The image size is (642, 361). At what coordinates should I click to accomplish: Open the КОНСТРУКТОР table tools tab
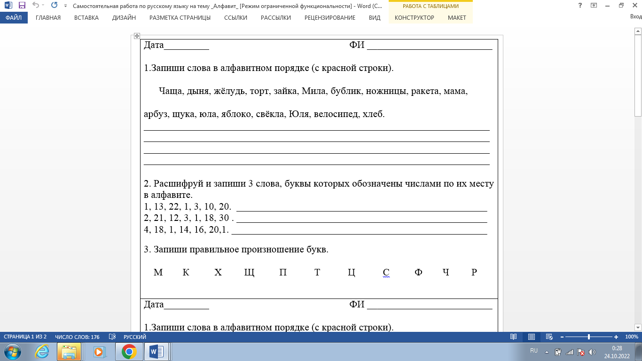click(x=415, y=18)
